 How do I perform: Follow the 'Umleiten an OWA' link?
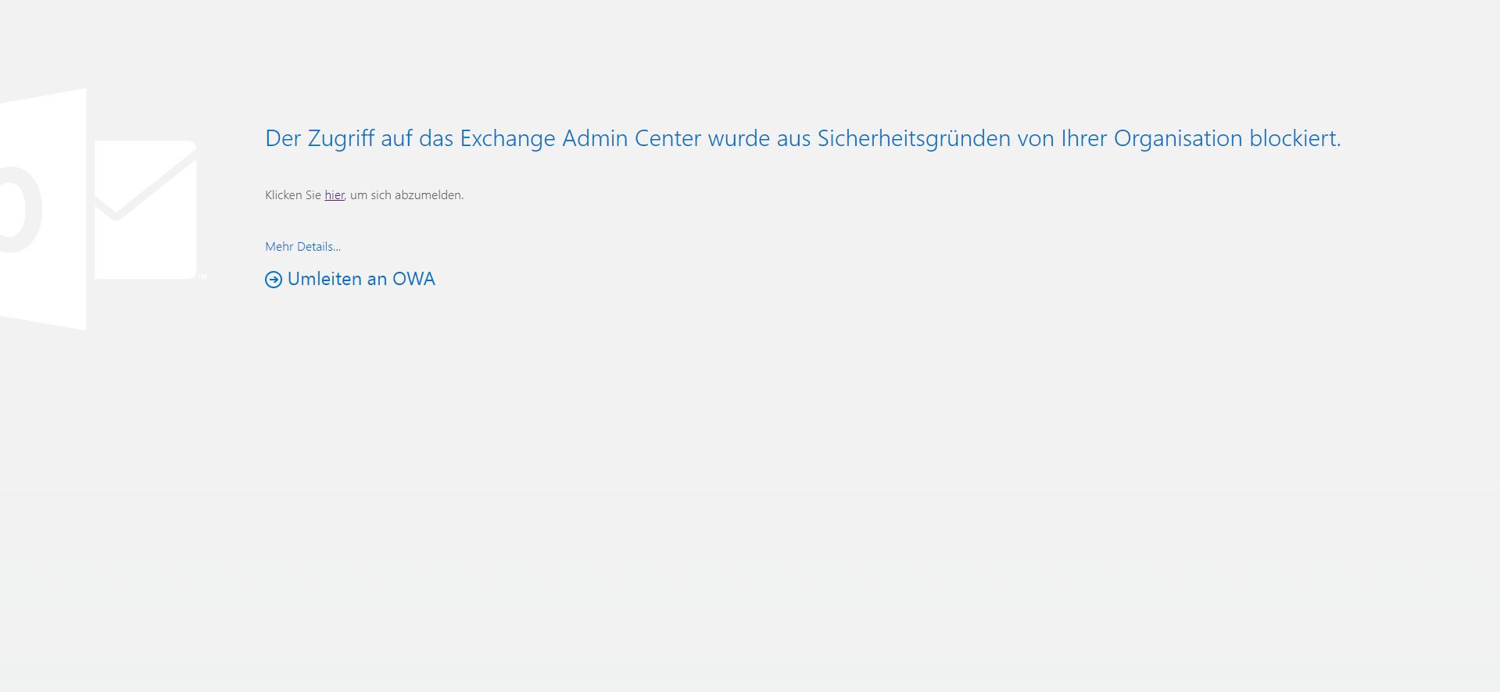350,280
